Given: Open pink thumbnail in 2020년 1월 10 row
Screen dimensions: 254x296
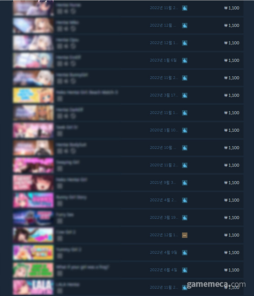Looking at the screenshot, I should (x=33, y=130).
